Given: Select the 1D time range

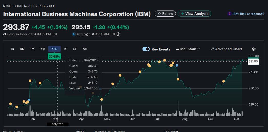Looking at the screenshot, I should click(x=12, y=49).
